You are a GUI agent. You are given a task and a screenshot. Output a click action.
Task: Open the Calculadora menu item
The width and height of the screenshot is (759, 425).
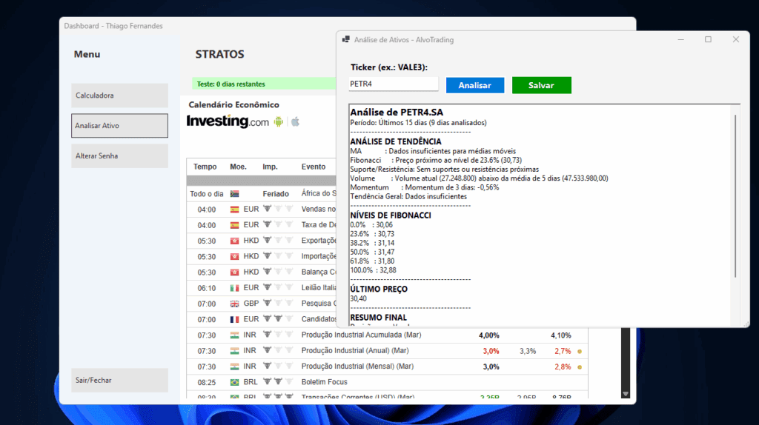pyautogui.click(x=119, y=96)
